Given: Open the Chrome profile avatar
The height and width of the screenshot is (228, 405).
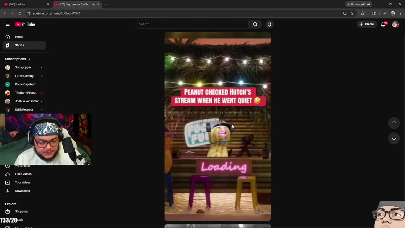Looking at the screenshot, I should tap(393, 13).
